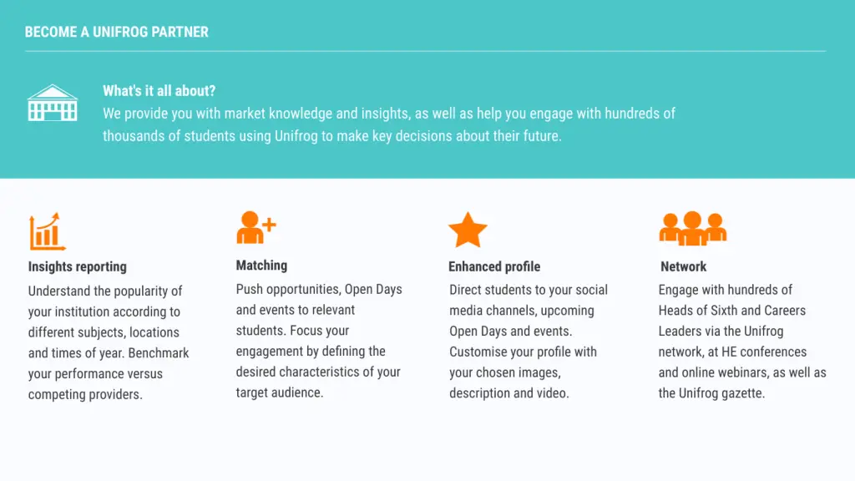Click the Matching description paragraph
The image size is (855, 481).
point(318,341)
